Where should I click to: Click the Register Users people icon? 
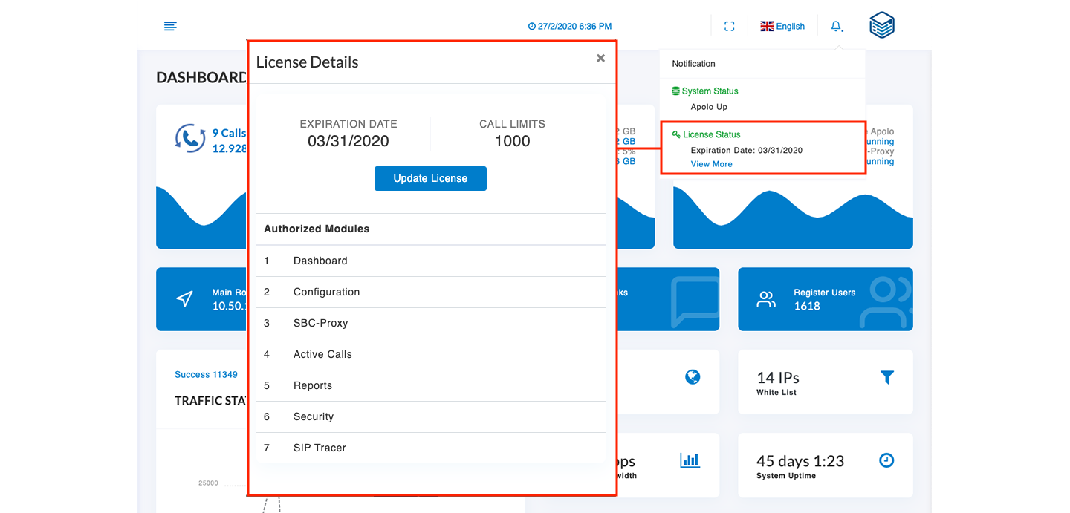click(765, 299)
